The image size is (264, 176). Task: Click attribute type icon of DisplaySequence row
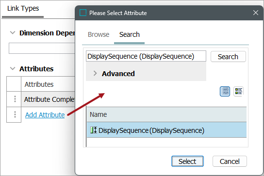(94, 130)
